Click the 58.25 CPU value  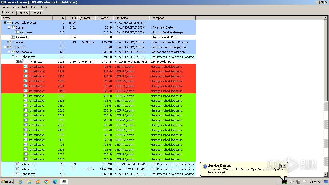72,23
